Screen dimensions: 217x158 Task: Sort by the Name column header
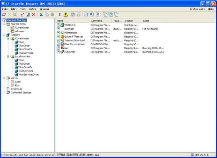point(72,21)
